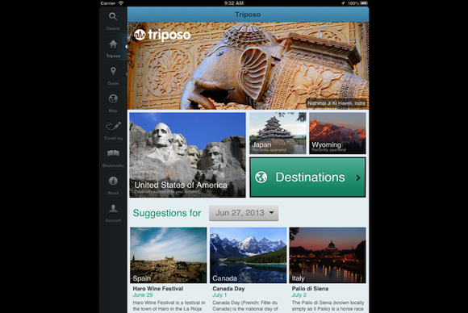This screenshot has width=468, height=313.
Task: Open the Japan destination tile
Action: pos(278,133)
